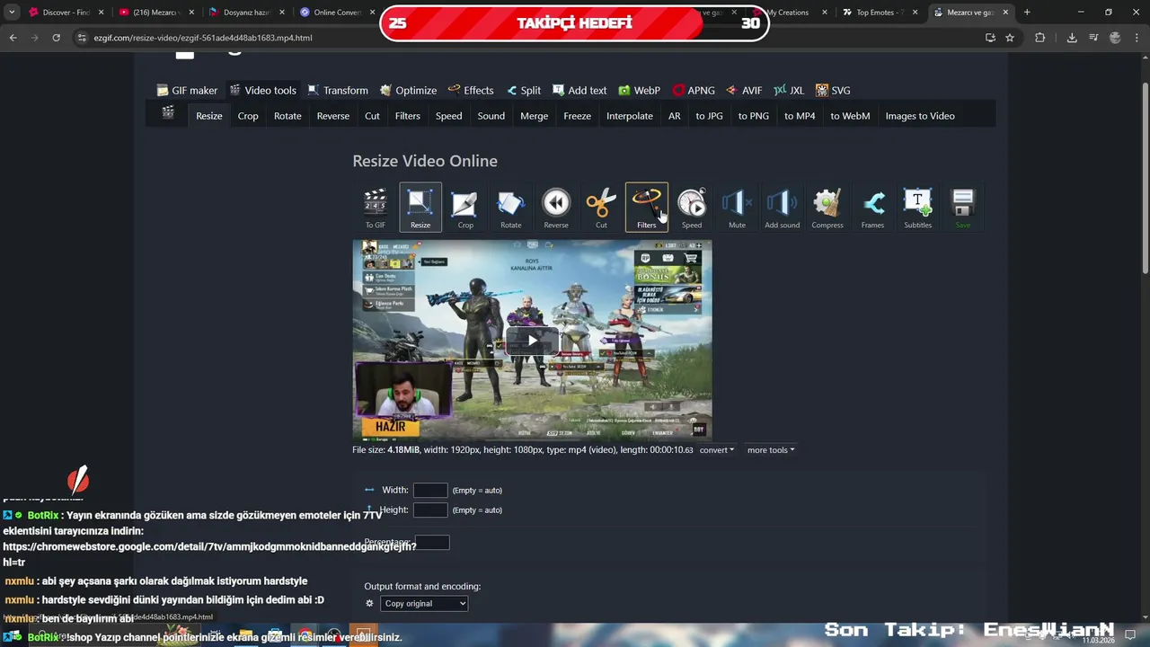1150x647 pixels.
Task: Open Split in top menu
Action: (523, 90)
